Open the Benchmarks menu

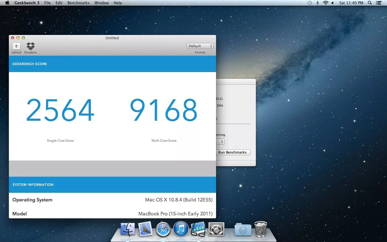click(78, 3)
